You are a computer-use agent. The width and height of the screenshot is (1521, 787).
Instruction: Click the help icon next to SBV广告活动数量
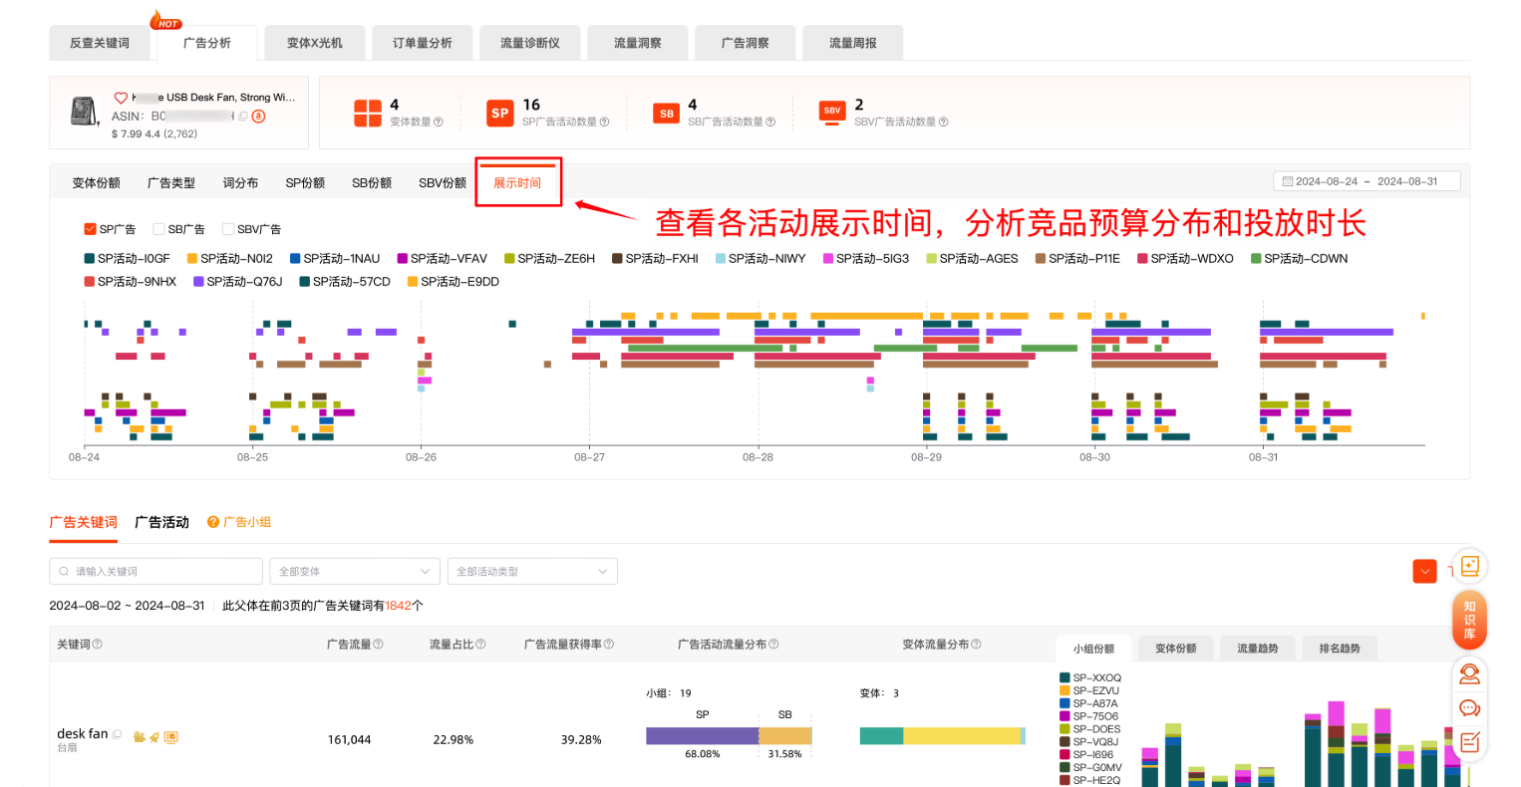tap(943, 122)
